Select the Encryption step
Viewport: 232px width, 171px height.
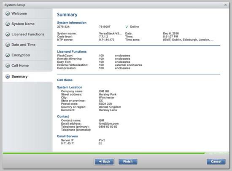pos(27,55)
